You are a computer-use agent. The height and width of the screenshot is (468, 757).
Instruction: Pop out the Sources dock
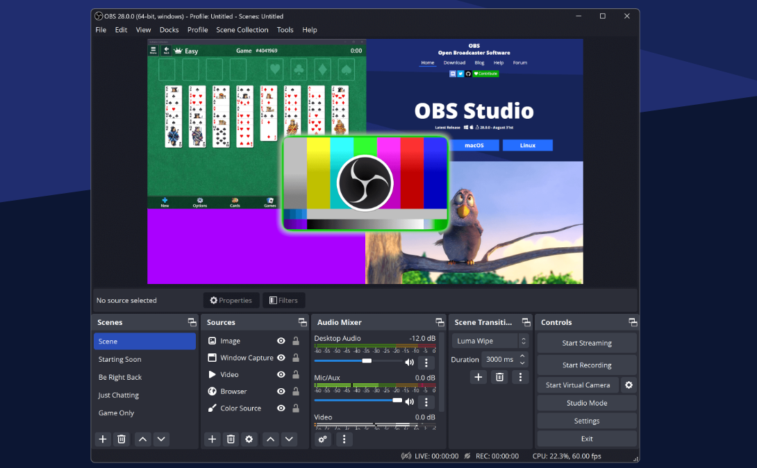(303, 322)
